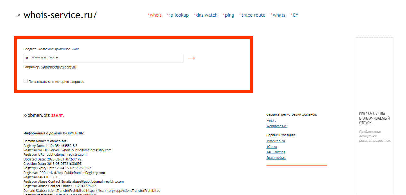Visit the Spaceweb.ru hosting link
Screen dimensions: 406x195
[276, 158]
